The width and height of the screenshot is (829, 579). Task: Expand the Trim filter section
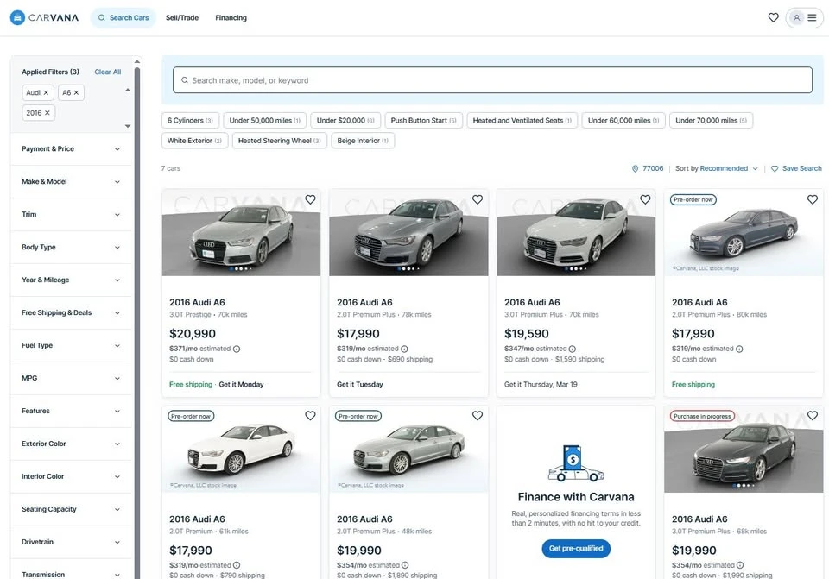72,215
